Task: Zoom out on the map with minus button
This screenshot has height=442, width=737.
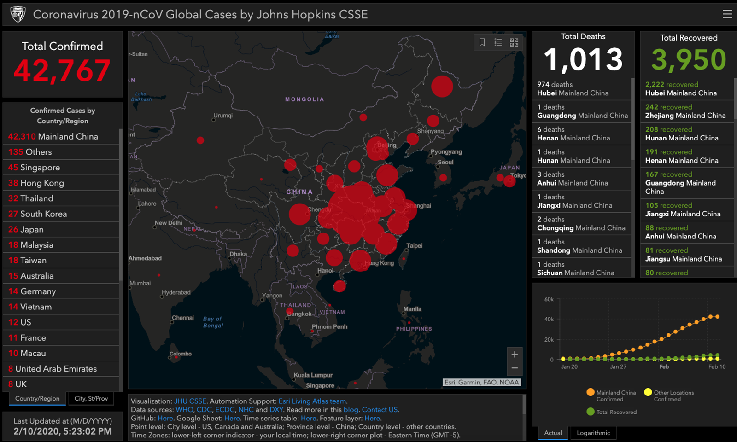Action: coord(515,368)
